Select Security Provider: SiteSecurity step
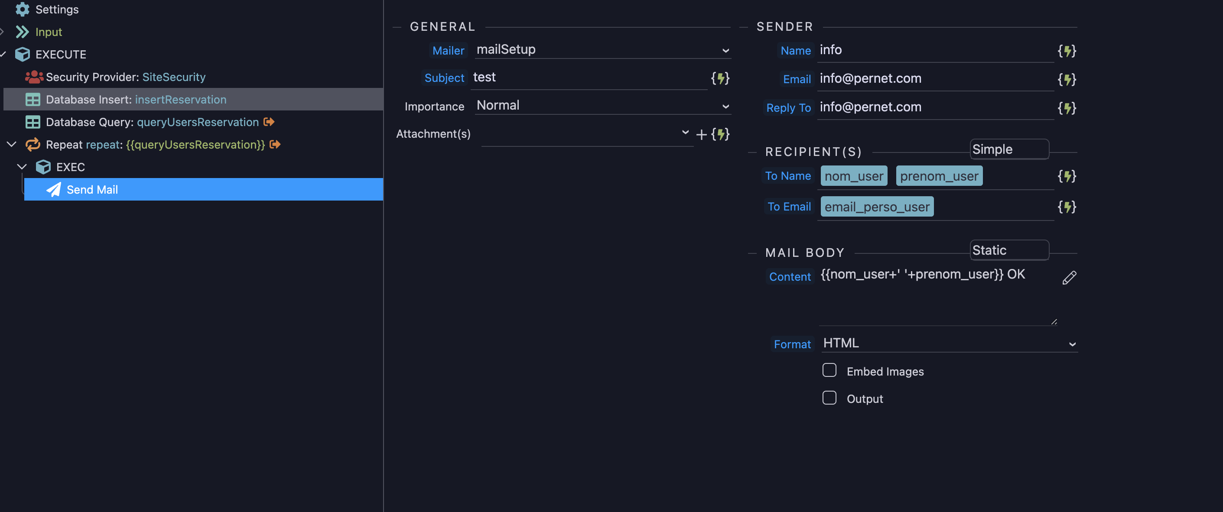This screenshot has height=512, width=1223. coord(125,77)
